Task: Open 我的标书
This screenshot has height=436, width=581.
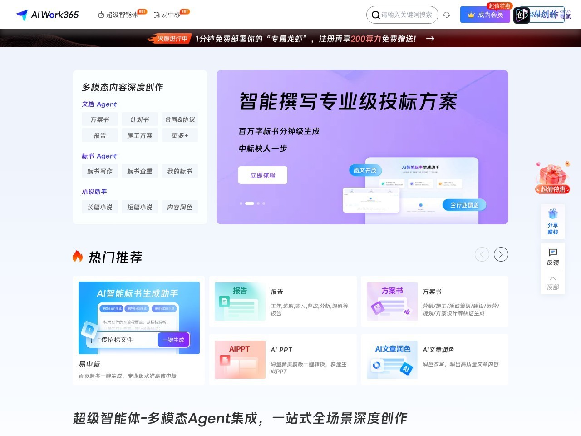Action: (180, 171)
